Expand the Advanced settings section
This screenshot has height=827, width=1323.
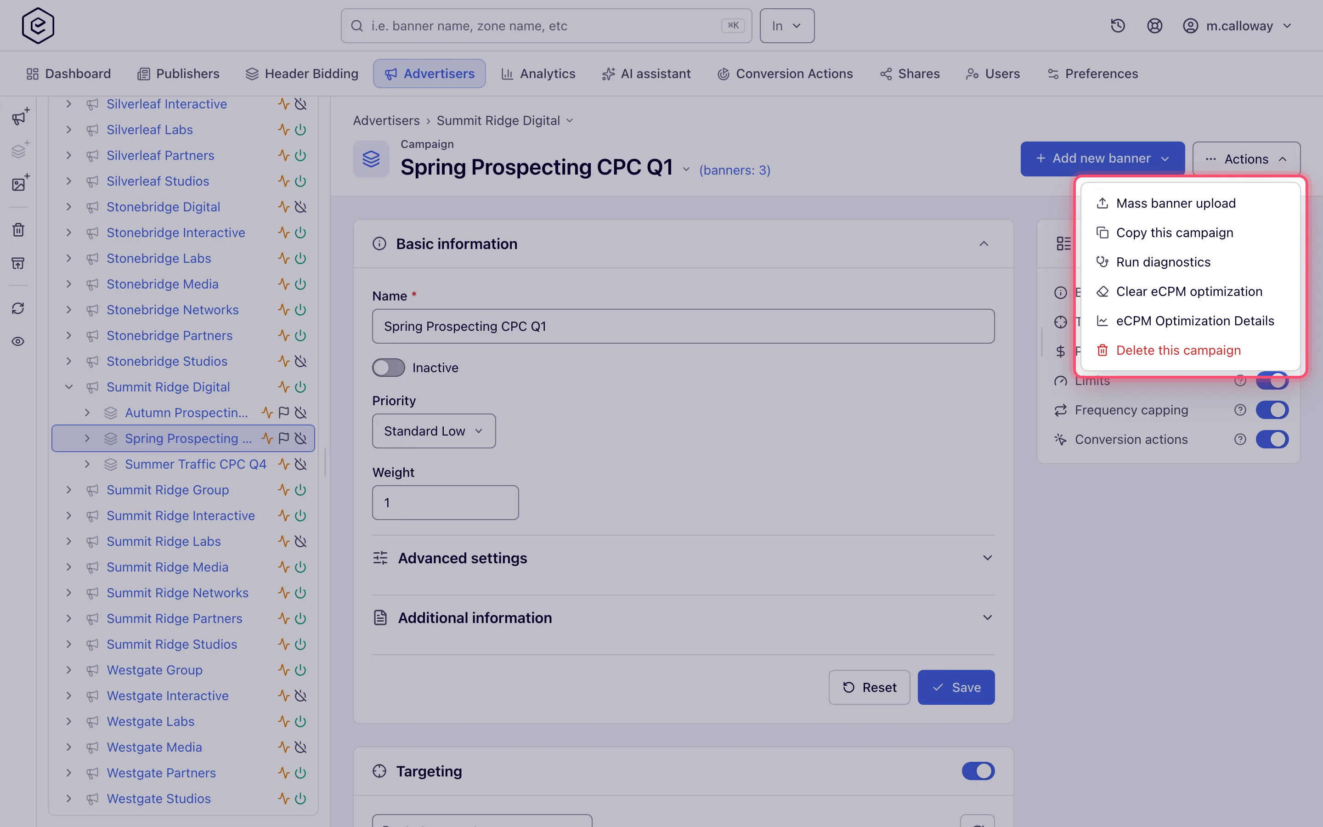point(683,558)
